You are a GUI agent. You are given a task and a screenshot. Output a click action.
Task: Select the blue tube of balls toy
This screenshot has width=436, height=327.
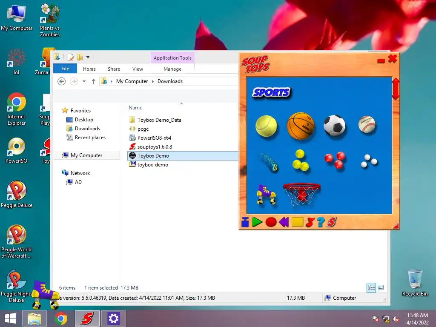(x=269, y=162)
